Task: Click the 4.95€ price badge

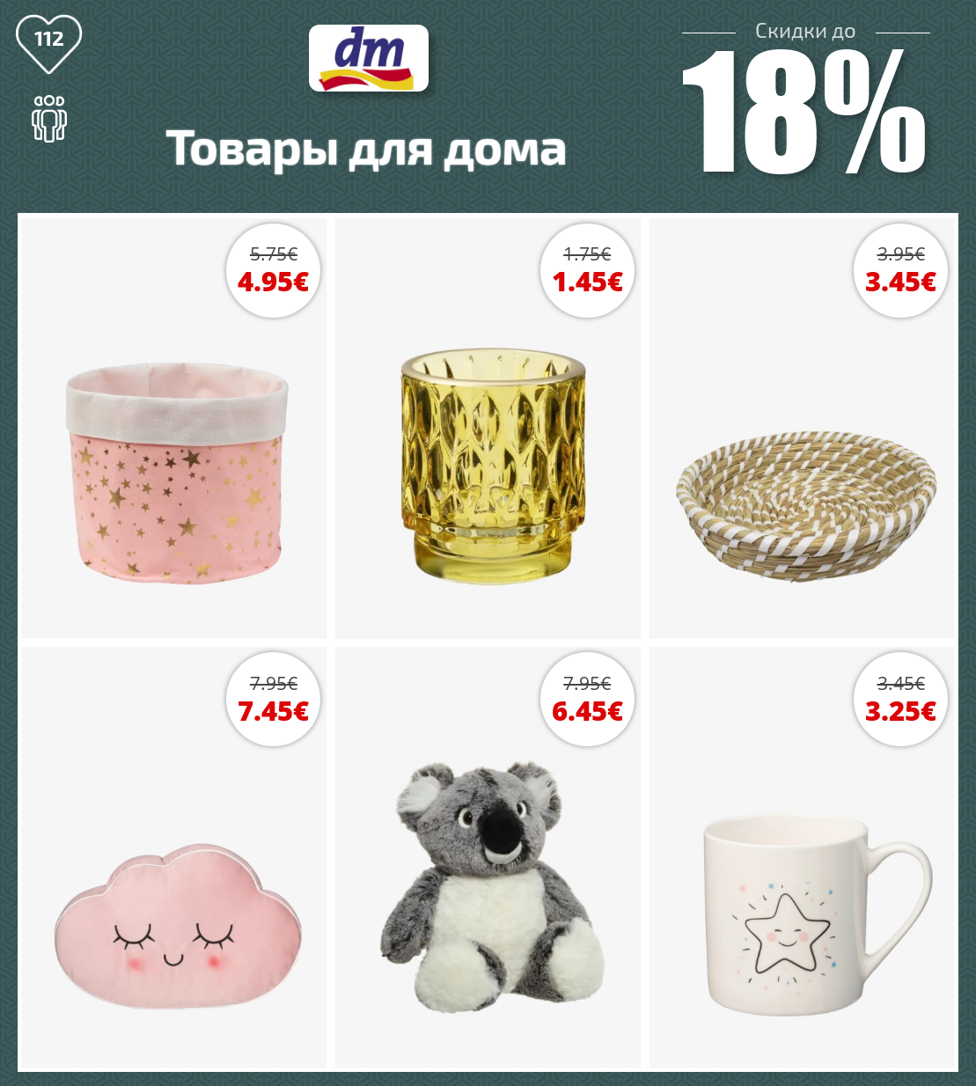Action: 273,270
